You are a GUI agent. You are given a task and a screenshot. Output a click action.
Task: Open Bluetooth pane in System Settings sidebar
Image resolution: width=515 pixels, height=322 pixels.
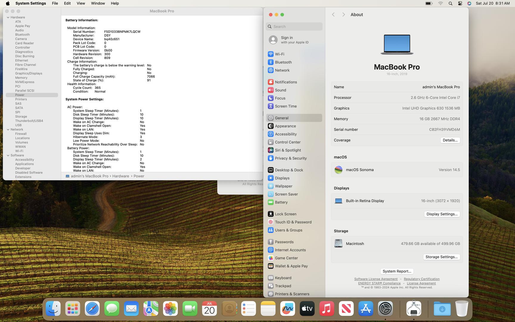[x=294, y=62]
